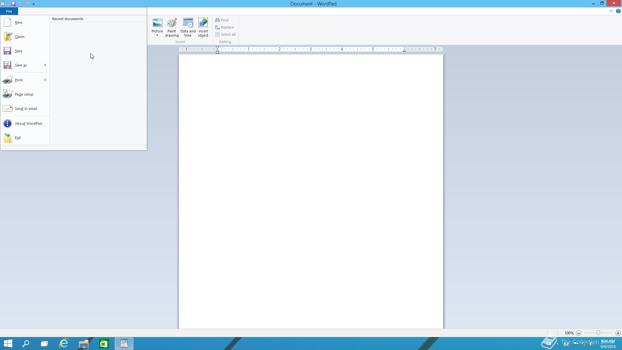
Task: Choose Exit in the File menu
Action: tap(25, 138)
